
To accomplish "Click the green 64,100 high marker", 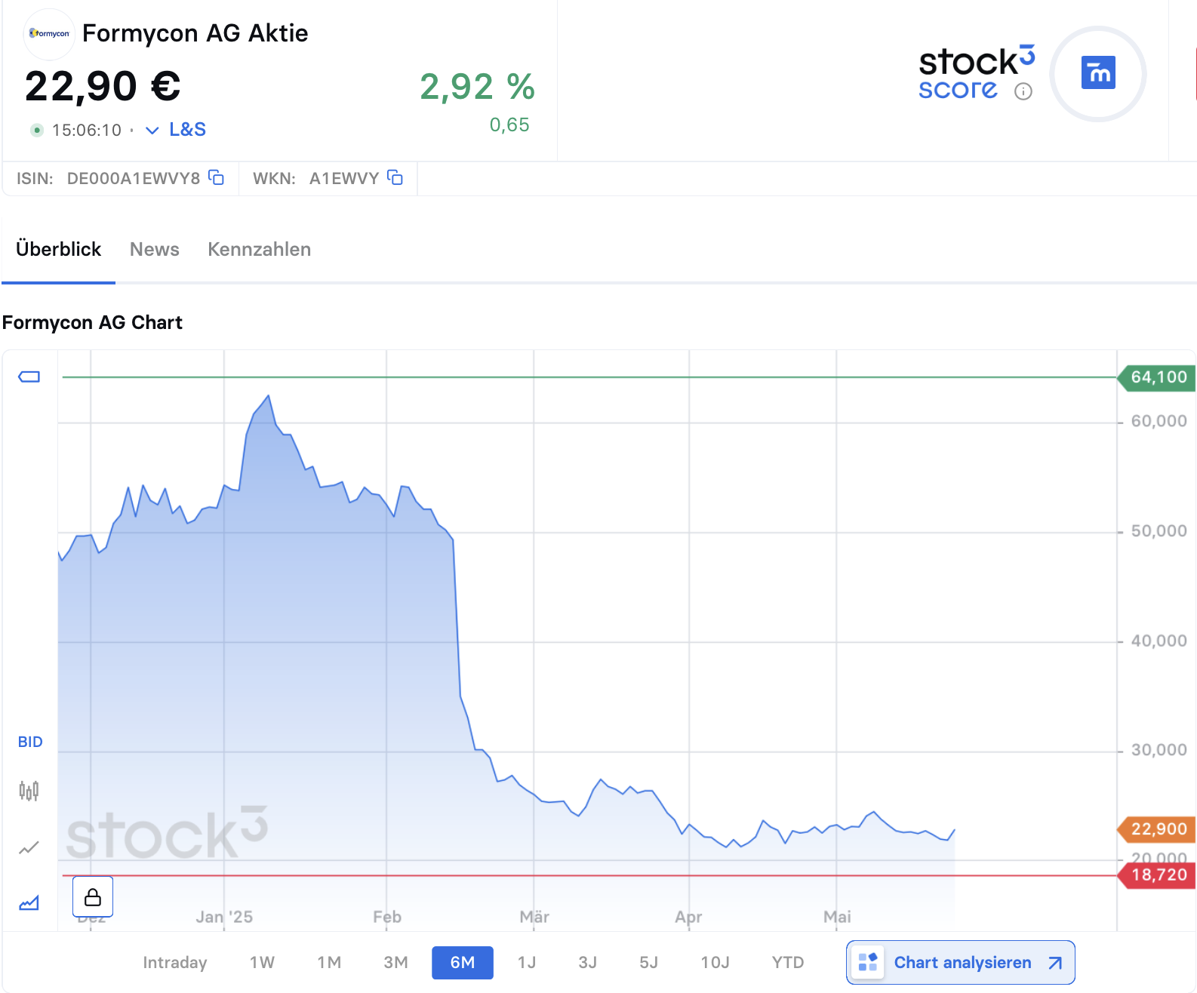I will click(1157, 377).
